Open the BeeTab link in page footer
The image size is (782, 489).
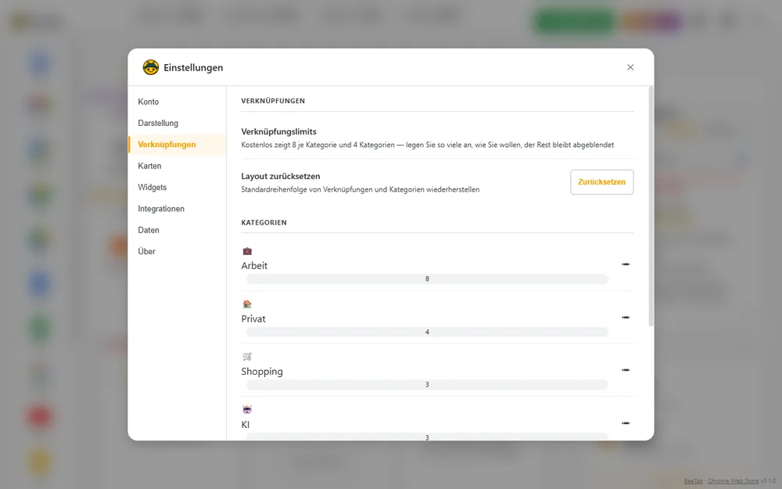point(693,481)
